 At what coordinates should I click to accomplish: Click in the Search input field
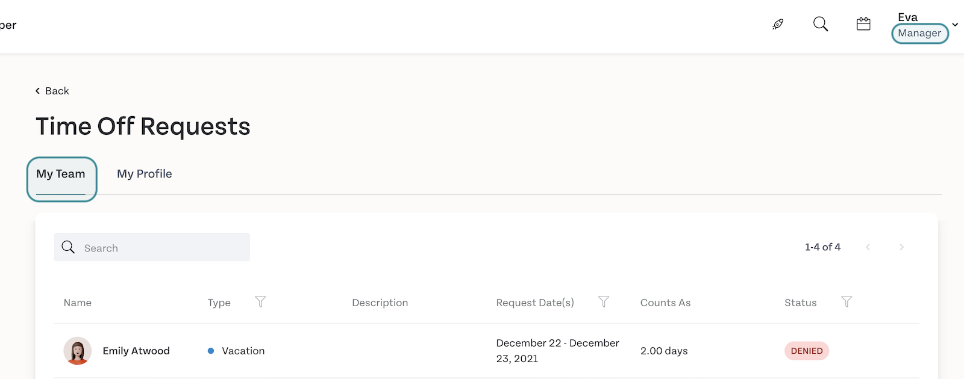point(163,248)
